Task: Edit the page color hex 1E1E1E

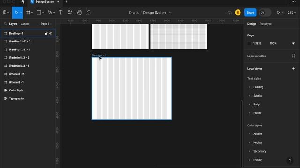Action: tap(257, 43)
